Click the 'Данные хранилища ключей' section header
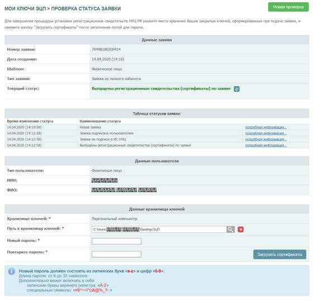The image size is (313, 301). pyautogui.click(x=156, y=209)
